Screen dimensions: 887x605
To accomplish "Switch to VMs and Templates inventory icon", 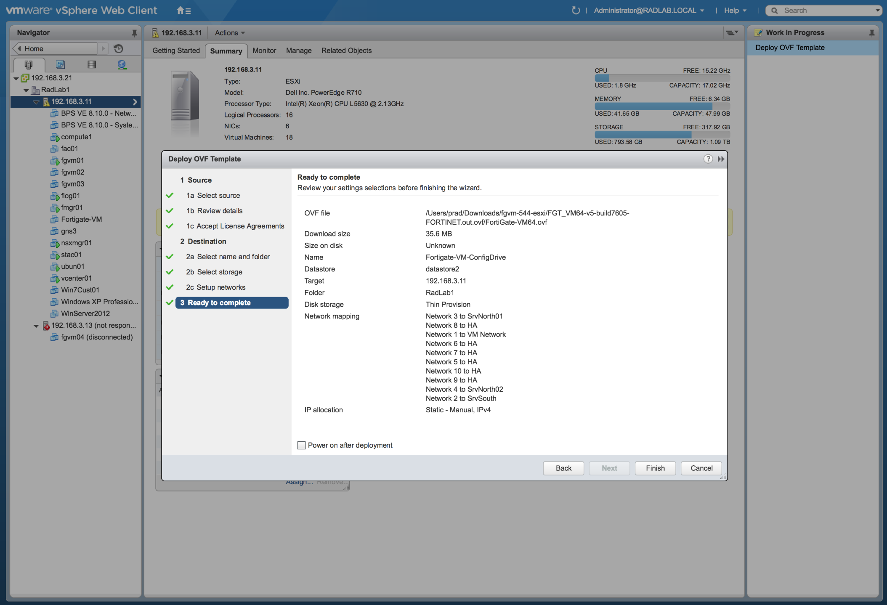I will (60, 64).
